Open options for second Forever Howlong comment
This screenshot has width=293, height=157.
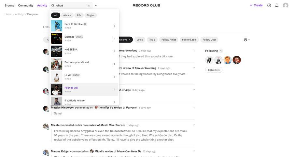point(194,68)
